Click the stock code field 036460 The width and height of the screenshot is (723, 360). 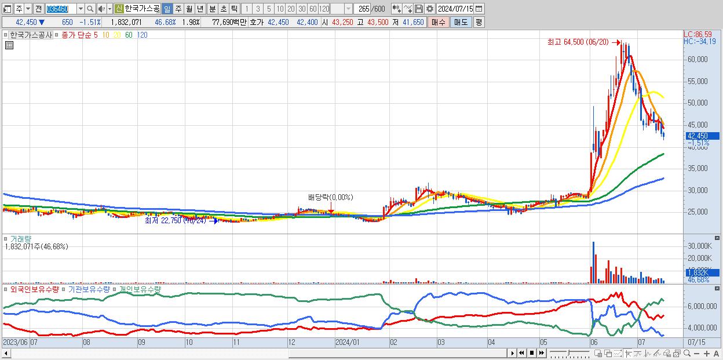[x=61, y=9]
